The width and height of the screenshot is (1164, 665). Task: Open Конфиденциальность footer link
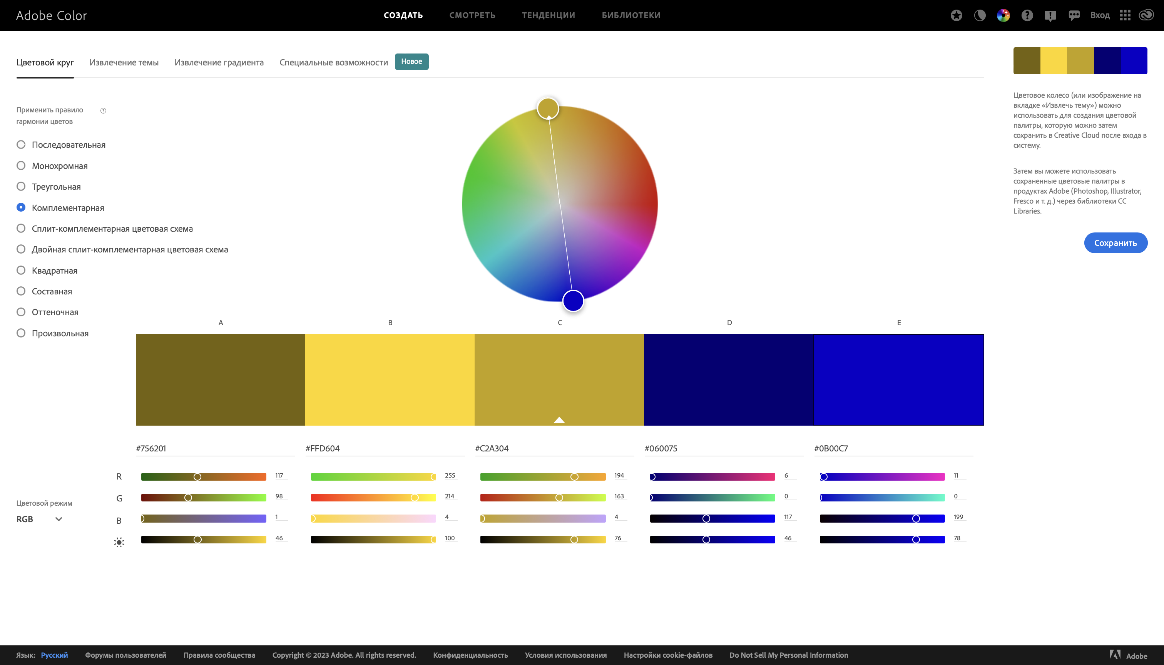tap(470, 655)
